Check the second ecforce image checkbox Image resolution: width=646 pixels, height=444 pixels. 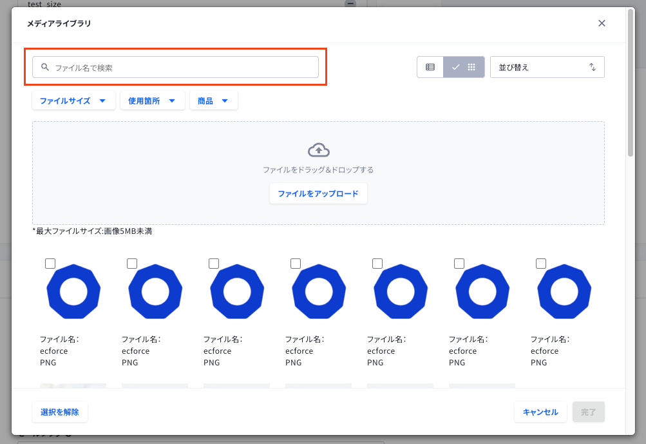[132, 264]
